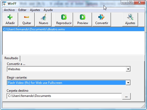Begin conversion with the Convertir arrow icon

pyautogui.click(x=102, y=17)
